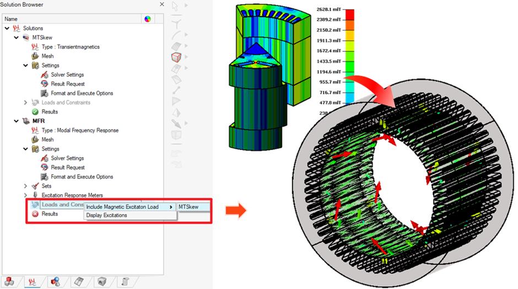
Task: Expand the Sets node
Action: (25, 186)
